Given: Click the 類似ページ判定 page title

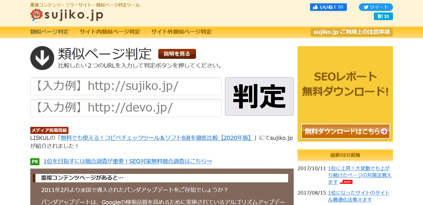Looking at the screenshot, I should click(x=105, y=54).
